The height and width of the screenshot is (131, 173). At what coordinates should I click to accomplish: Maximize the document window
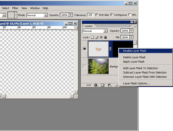point(70,24)
